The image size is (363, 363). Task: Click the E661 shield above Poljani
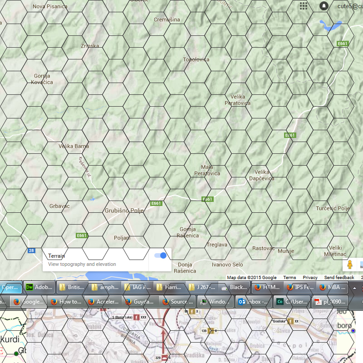pyautogui.click(x=82, y=235)
